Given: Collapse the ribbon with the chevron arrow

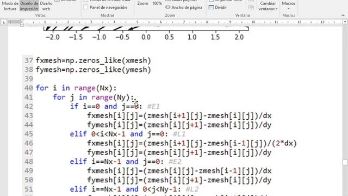Looking at the screenshot, I should [x=343, y=15].
